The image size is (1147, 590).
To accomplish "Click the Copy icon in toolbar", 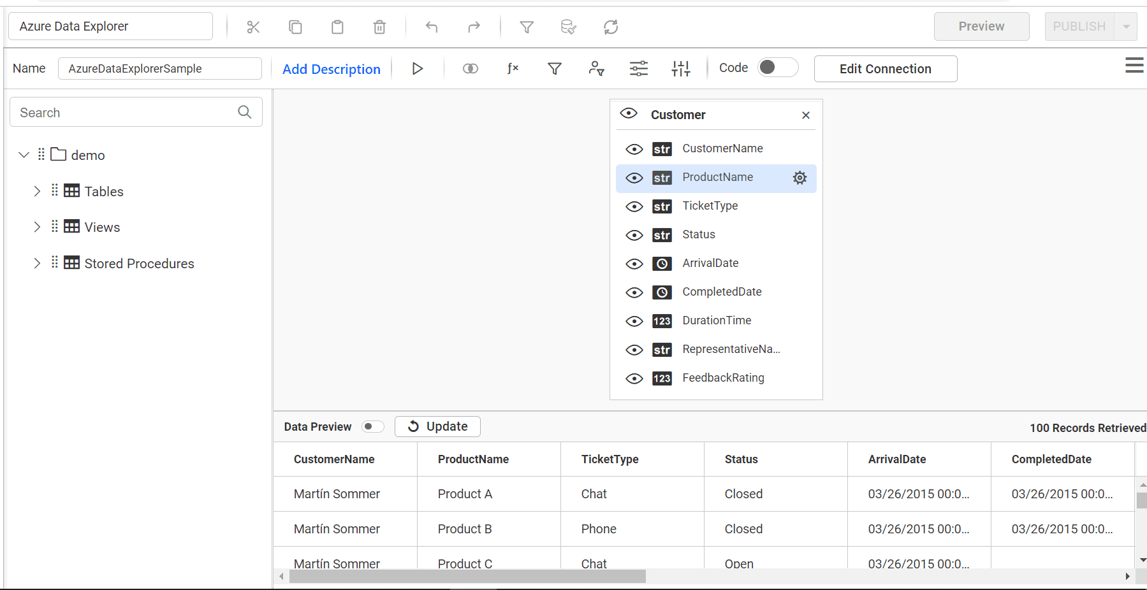I will (x=295, y=27).
